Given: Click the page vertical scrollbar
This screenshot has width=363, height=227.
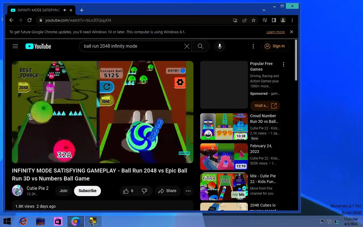Looking at the screenshot, I should coord(296,60).
